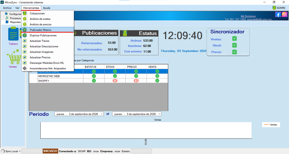The width and height of the screenshot is (289, 154).
Task: Click the Estado field in status bar
Action: pyautogui.click(x=141, y=151)
